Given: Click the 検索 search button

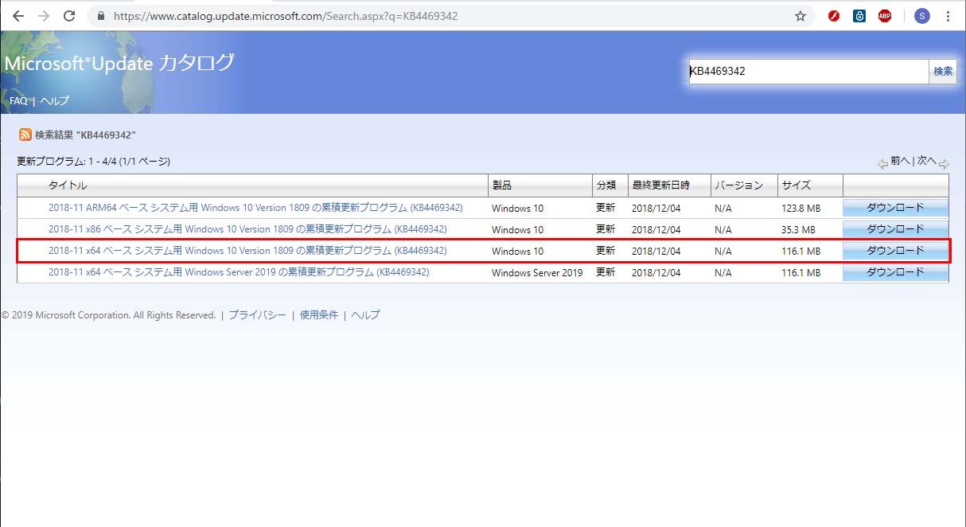Looking at the screenshot, I should click(x=943, y=72).
